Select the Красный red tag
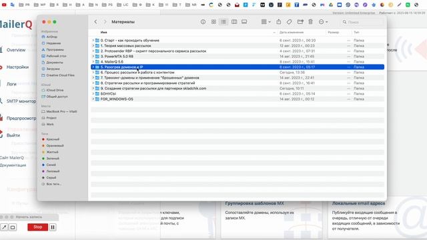 pos(51,139)
